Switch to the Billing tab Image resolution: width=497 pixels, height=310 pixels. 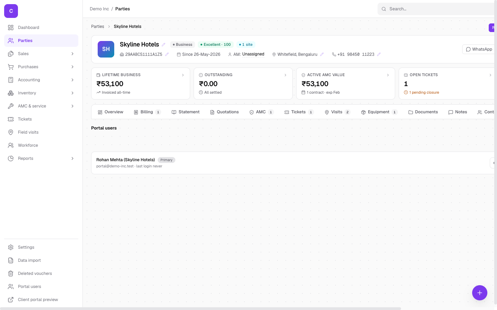147,112
